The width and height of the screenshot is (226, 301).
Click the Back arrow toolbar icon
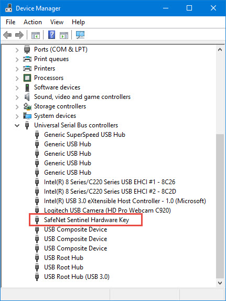point(7,35)
